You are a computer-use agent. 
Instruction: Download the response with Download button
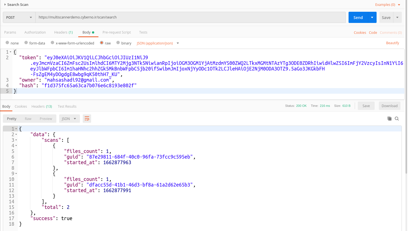pos(389,106)
